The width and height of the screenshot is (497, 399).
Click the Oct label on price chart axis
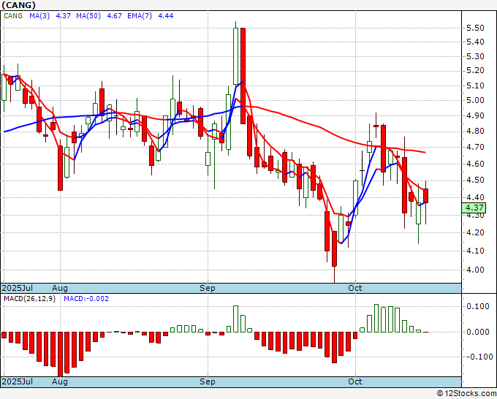pos(355,288)
